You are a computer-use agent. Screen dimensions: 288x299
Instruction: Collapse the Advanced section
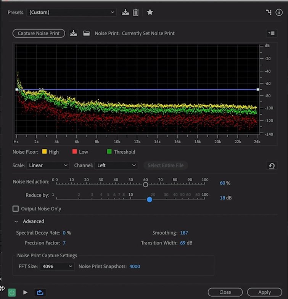point(16,222)
